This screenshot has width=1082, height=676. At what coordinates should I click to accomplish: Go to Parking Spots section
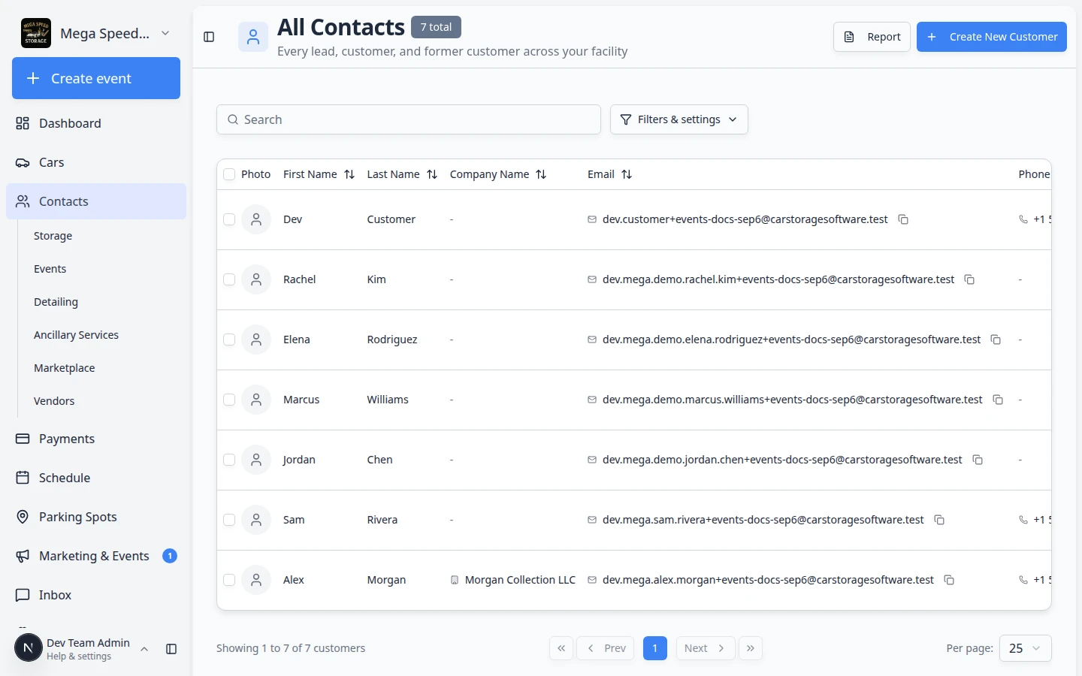click(x=96, y=517)
